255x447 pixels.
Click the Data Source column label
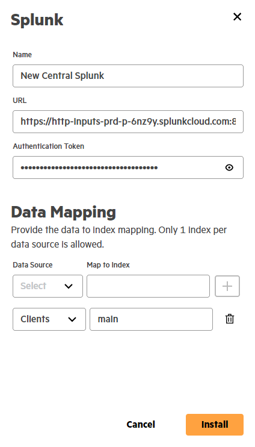click(32, 265)
